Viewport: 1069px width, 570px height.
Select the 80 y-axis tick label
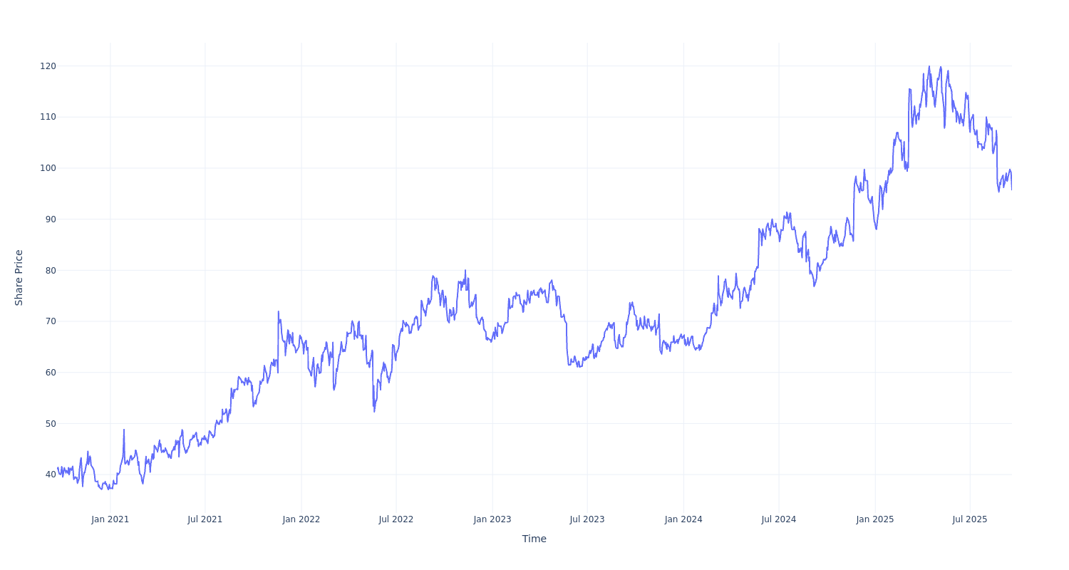pyautogui.click(x=50, y=270)
